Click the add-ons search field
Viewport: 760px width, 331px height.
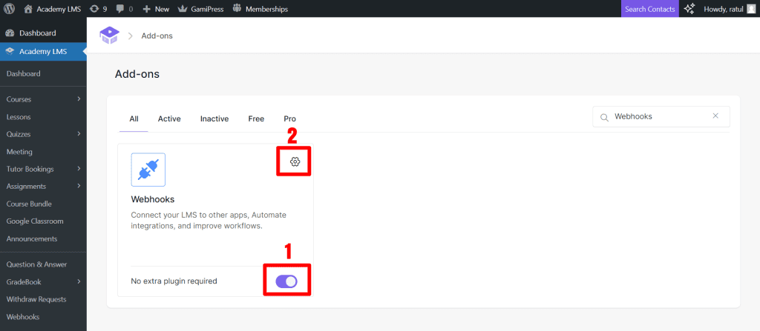click(x=661, y=116)
